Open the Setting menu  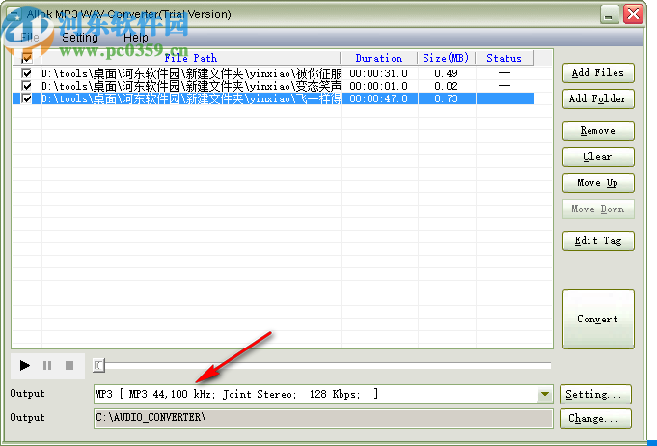coord(80,38)
